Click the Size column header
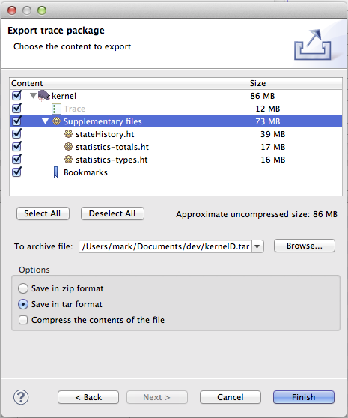The width and height of the screenshot is (348, 418). point(285,83)
